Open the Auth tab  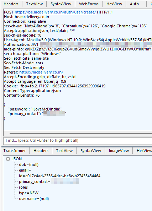(x=134, y=4)
